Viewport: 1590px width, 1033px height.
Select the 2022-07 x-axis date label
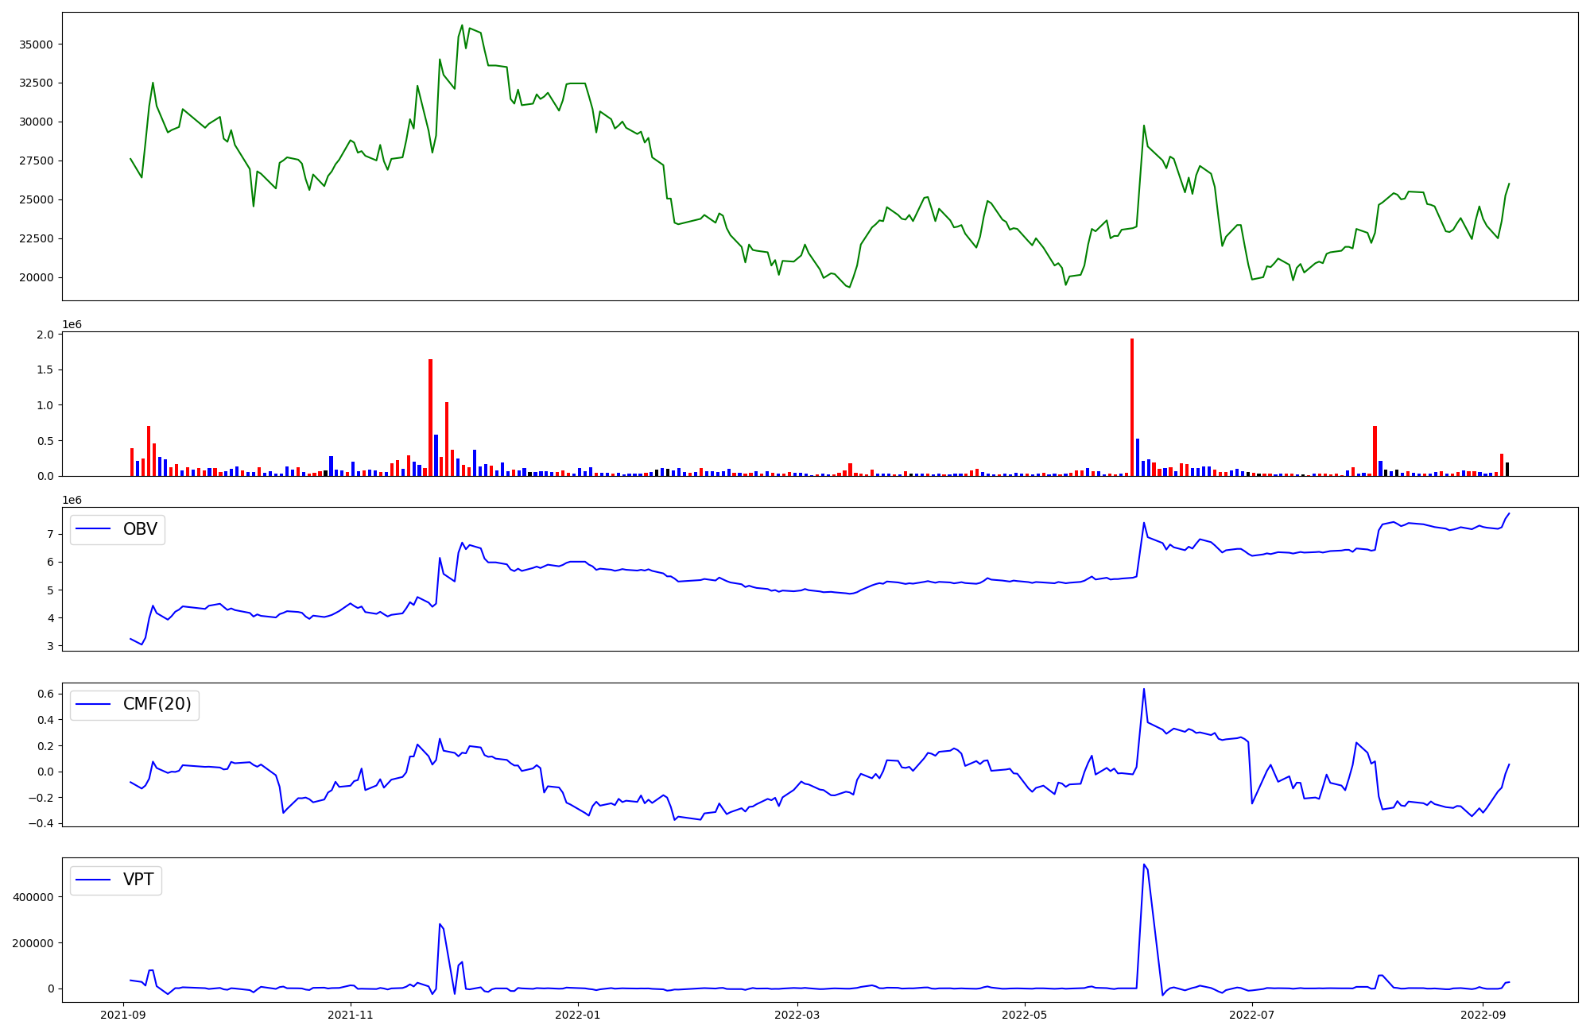1251,1015
